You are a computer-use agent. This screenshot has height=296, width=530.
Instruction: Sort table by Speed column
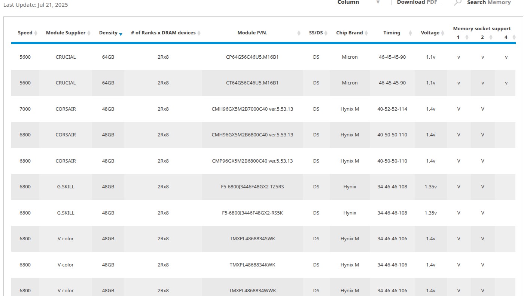point(36,33)
